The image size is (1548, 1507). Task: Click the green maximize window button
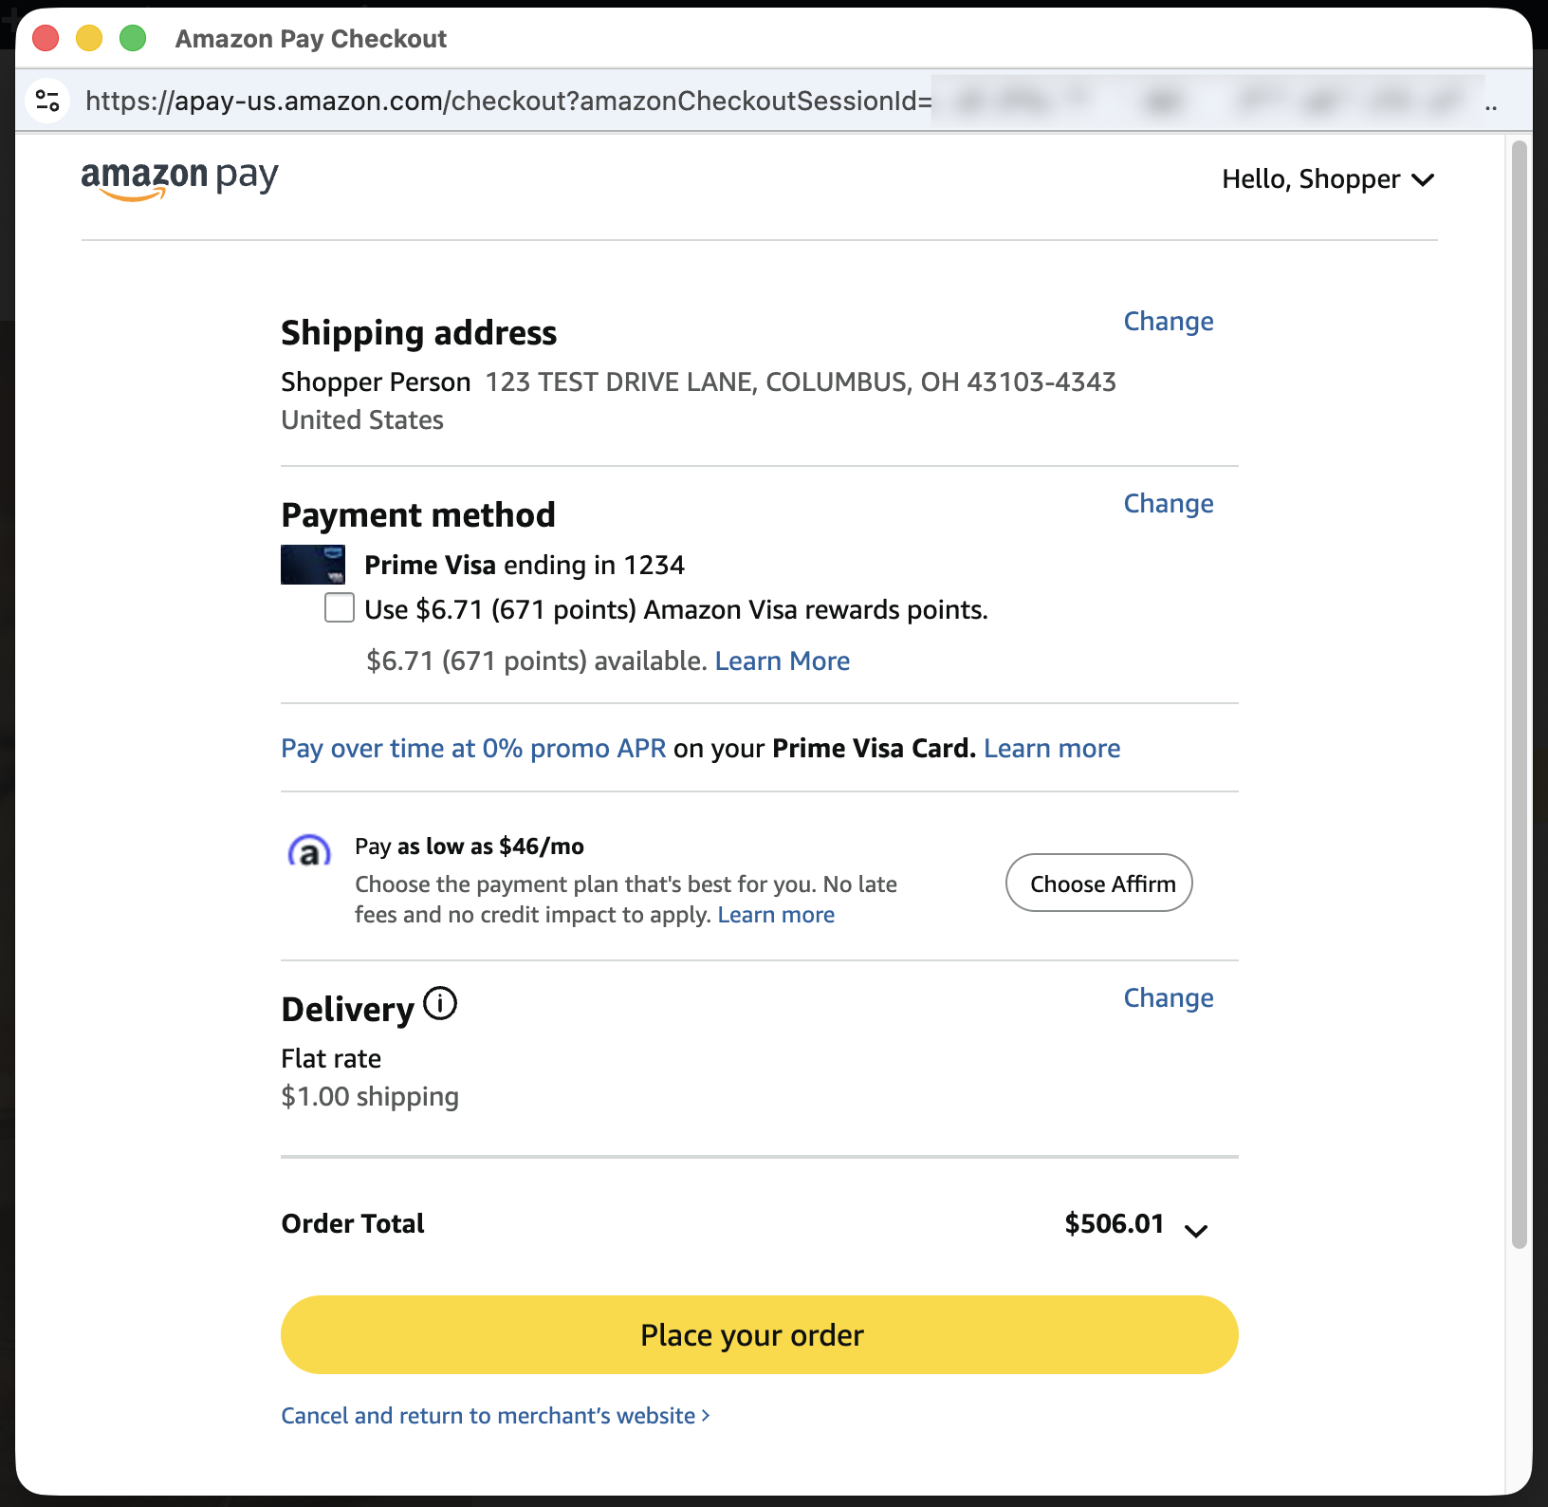133,39
